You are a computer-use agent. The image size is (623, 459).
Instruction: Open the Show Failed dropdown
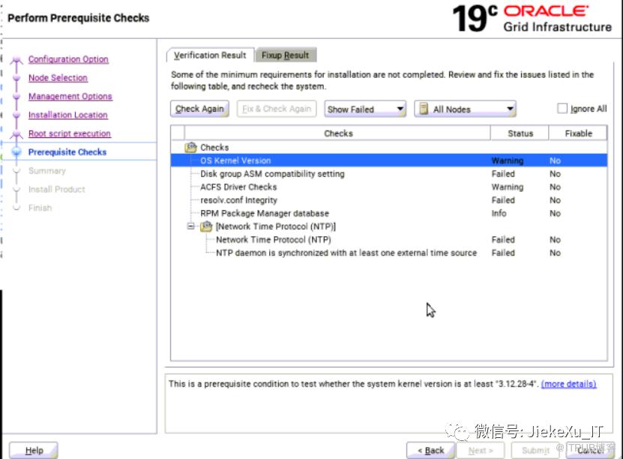coord(365,109)
